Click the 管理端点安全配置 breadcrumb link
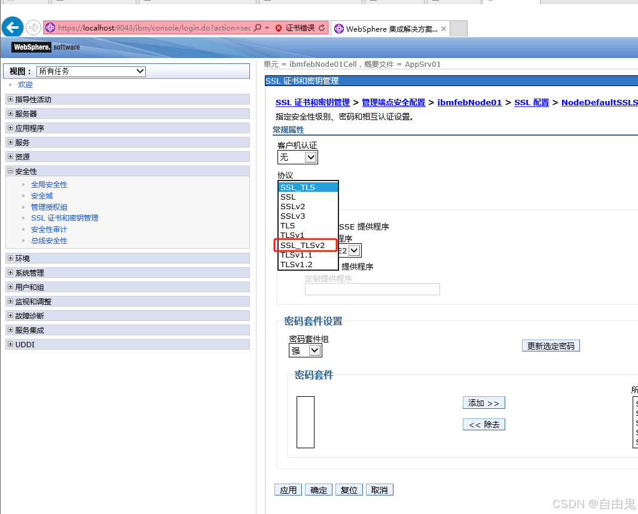 (393, 102)
